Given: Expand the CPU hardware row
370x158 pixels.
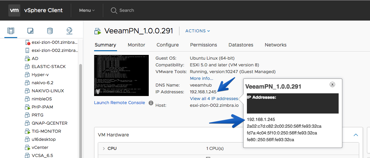Looking at the screenshot, I should point(104,149).
